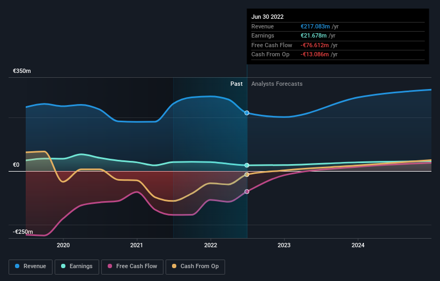Click the Revenue row label in tooltip

pos(263,26)
